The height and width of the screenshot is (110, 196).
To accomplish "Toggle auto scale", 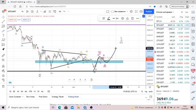I will coord(151,91).
